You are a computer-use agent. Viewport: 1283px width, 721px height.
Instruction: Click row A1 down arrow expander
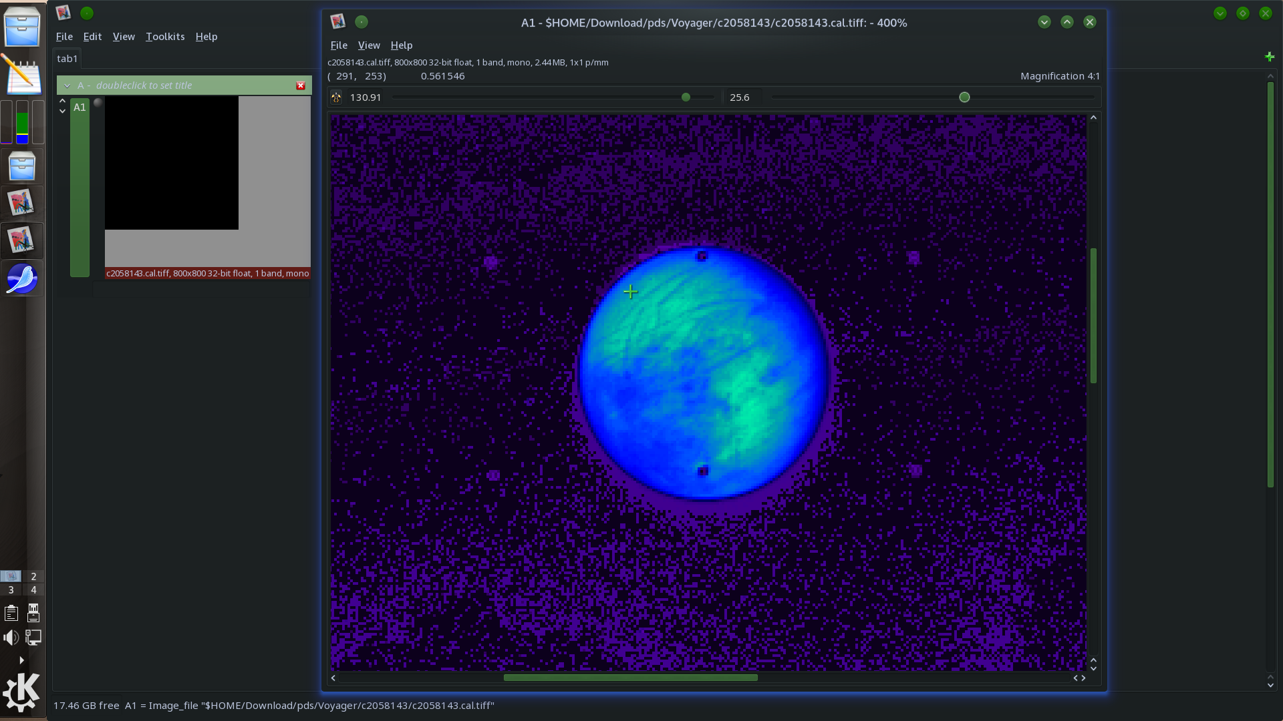(62, 111)
